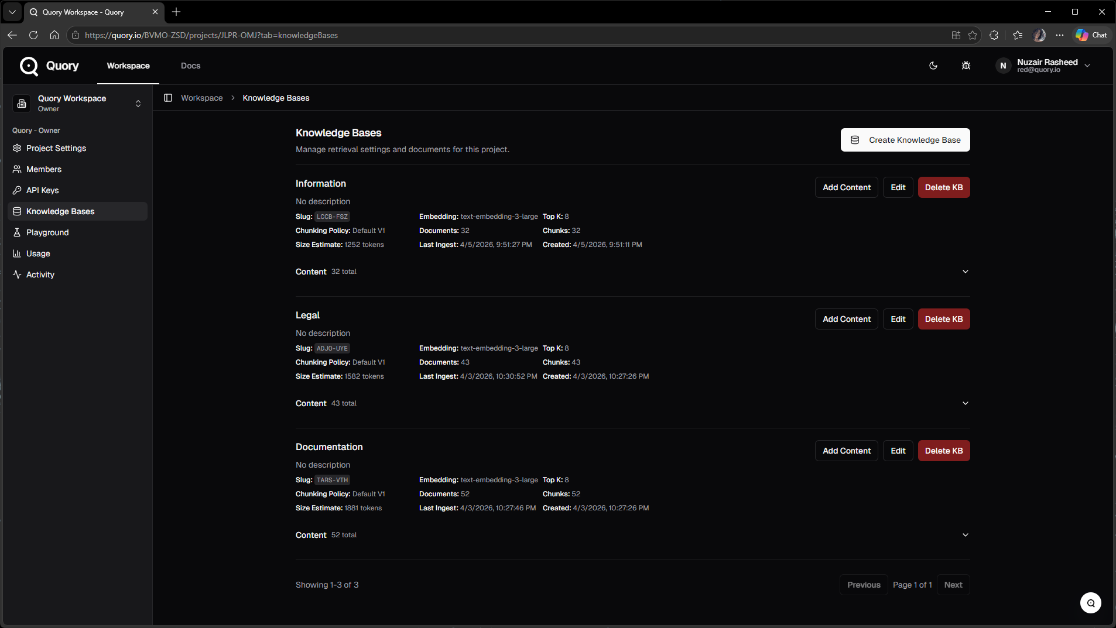Refresh the browser page
The image size is (1116, 628).
pos(33,35)
